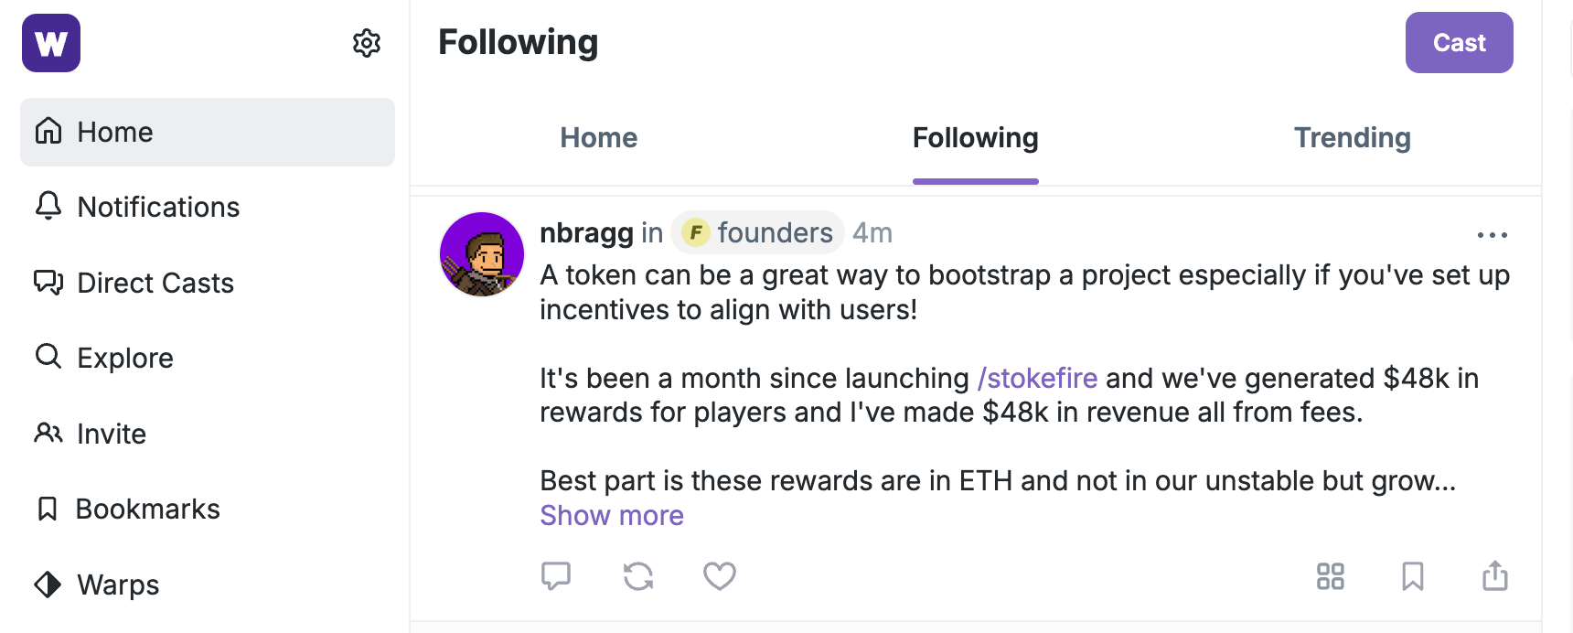Open Warps in the sidebar
Viewport: 1573px width, 633px height.
point(117,585)
